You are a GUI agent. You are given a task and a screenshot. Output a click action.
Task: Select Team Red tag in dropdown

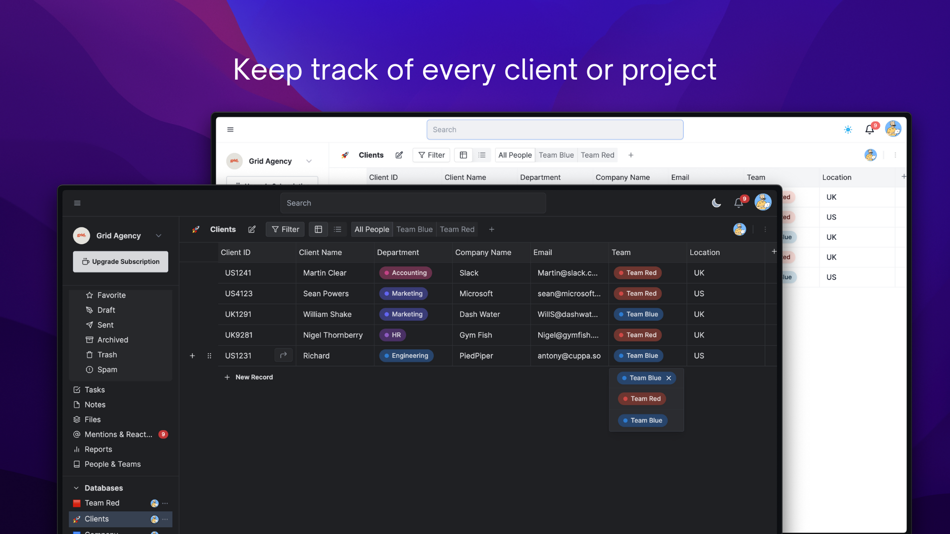[642, 399]
